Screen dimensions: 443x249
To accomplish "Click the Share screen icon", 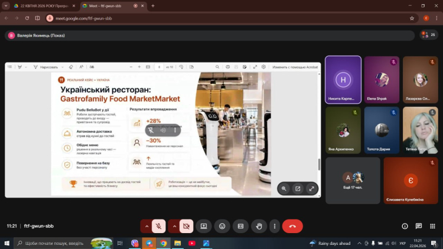I will (x=204, y=226).
